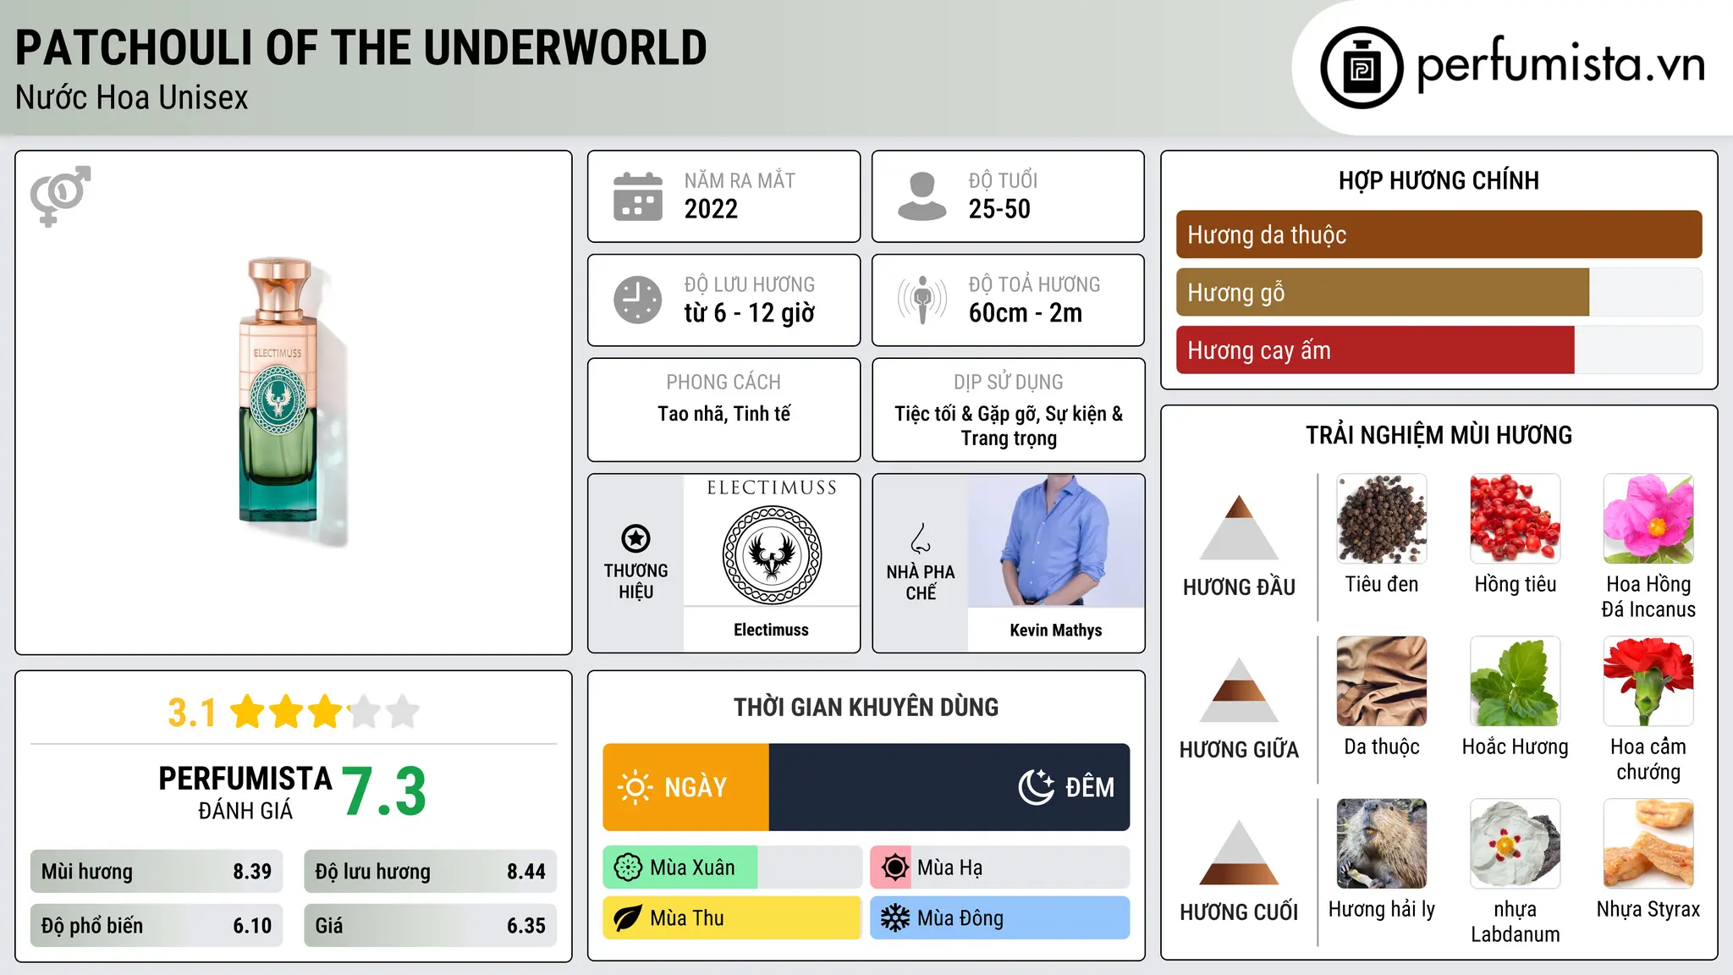
Task: Click the perfumista.vn site name
Action: tap(1560, 64)
